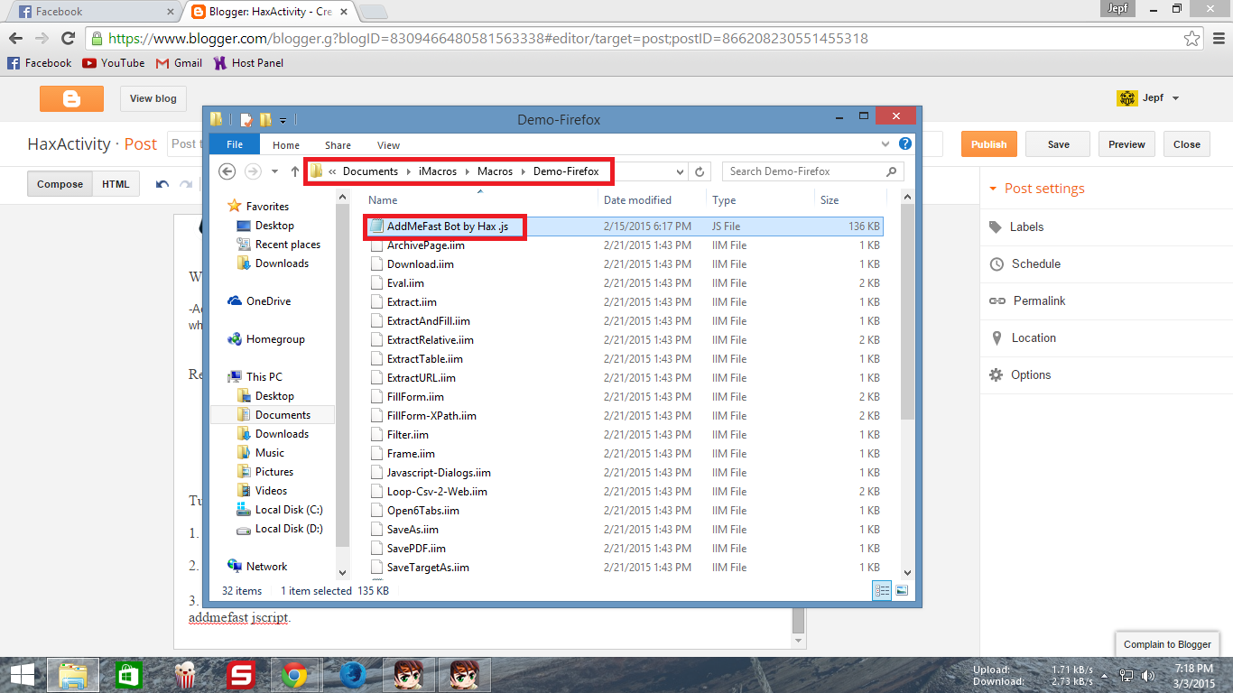Open Documents in the navigation pane

point(283,415)
